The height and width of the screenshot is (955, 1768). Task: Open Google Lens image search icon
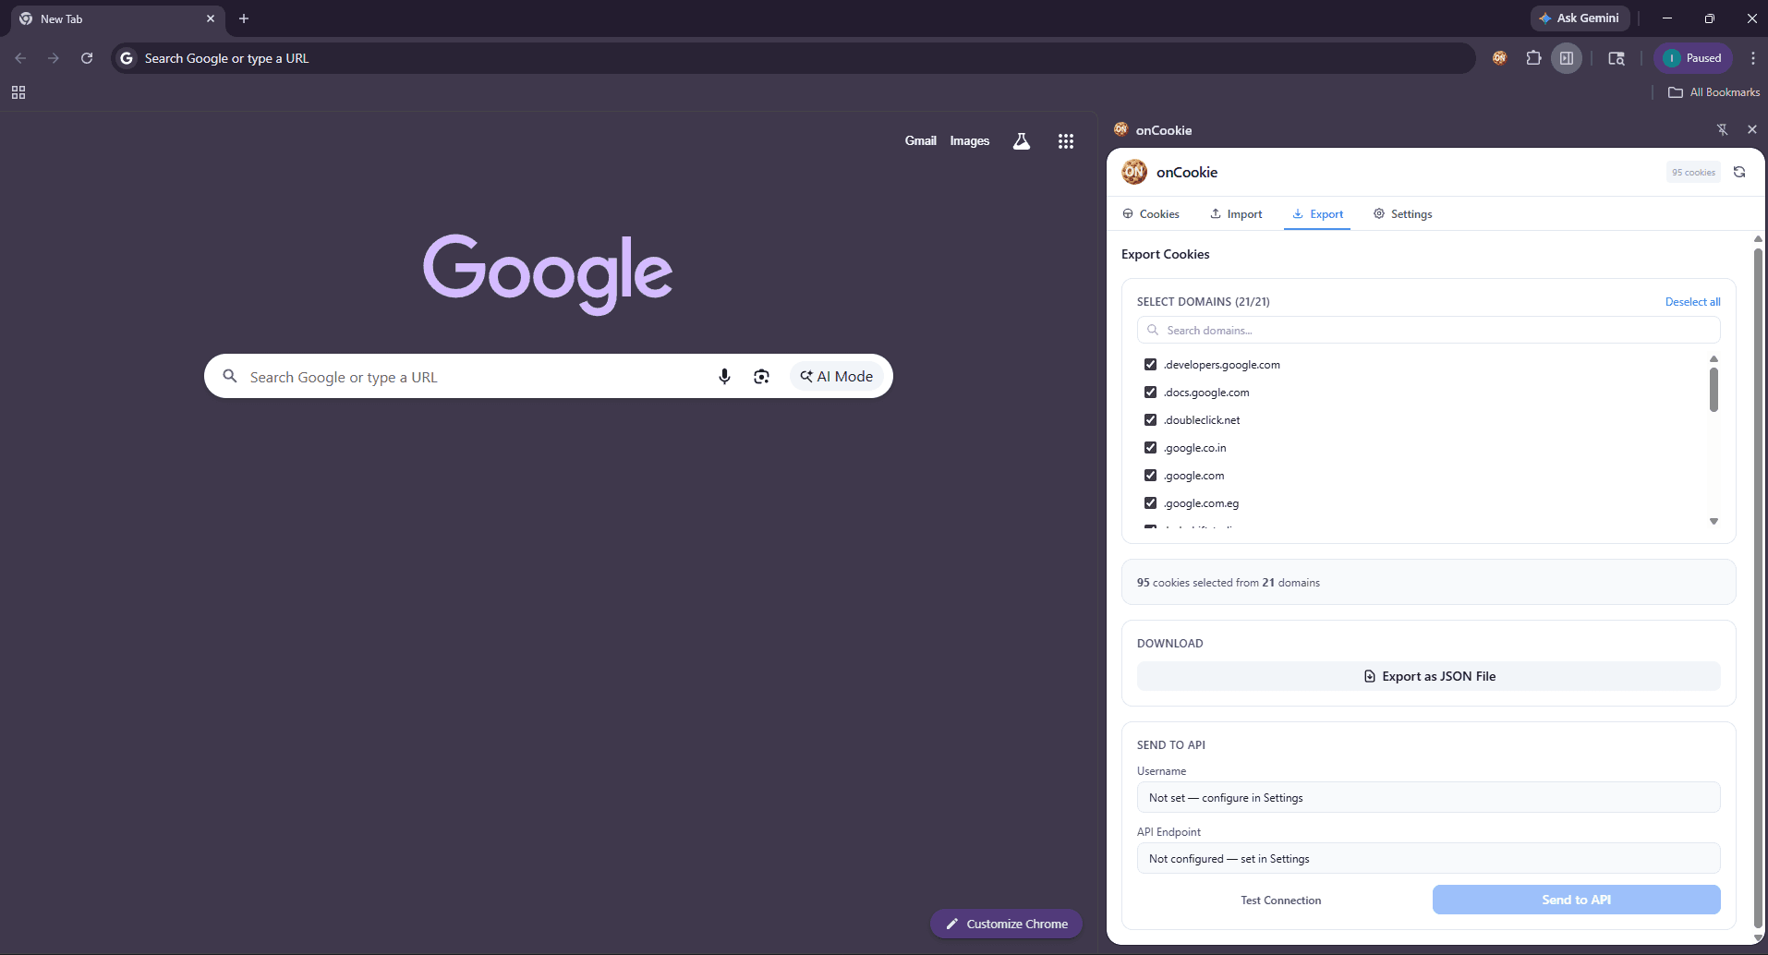[761, 377]
